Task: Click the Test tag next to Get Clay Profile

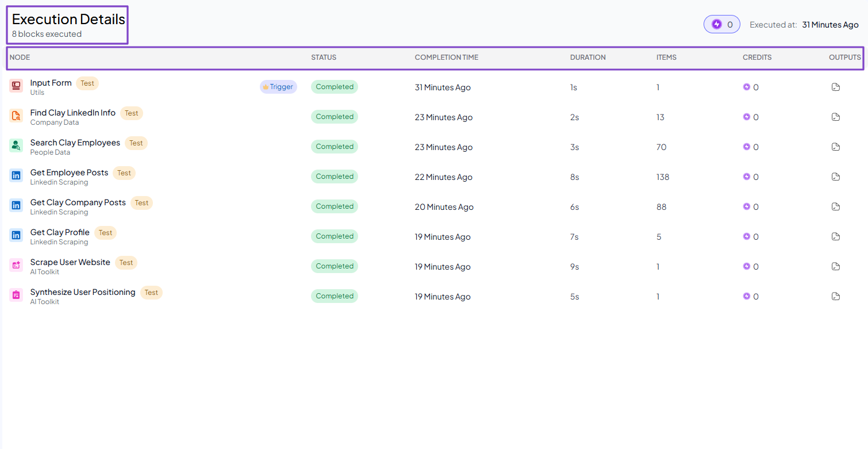Action: [106, 233]
